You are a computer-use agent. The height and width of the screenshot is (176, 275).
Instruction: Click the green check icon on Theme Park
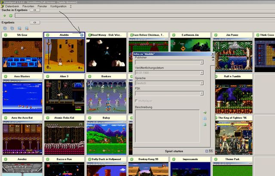(x=216, y=159)
